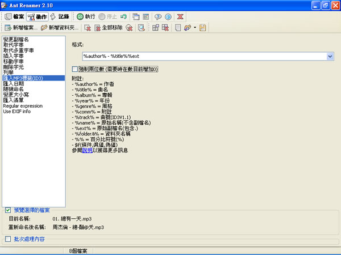Switch to the 記錄 log tab
Image resolution: width=341 pixels, height=255 pixels.
pyautogui.click(x=60, y=16)
